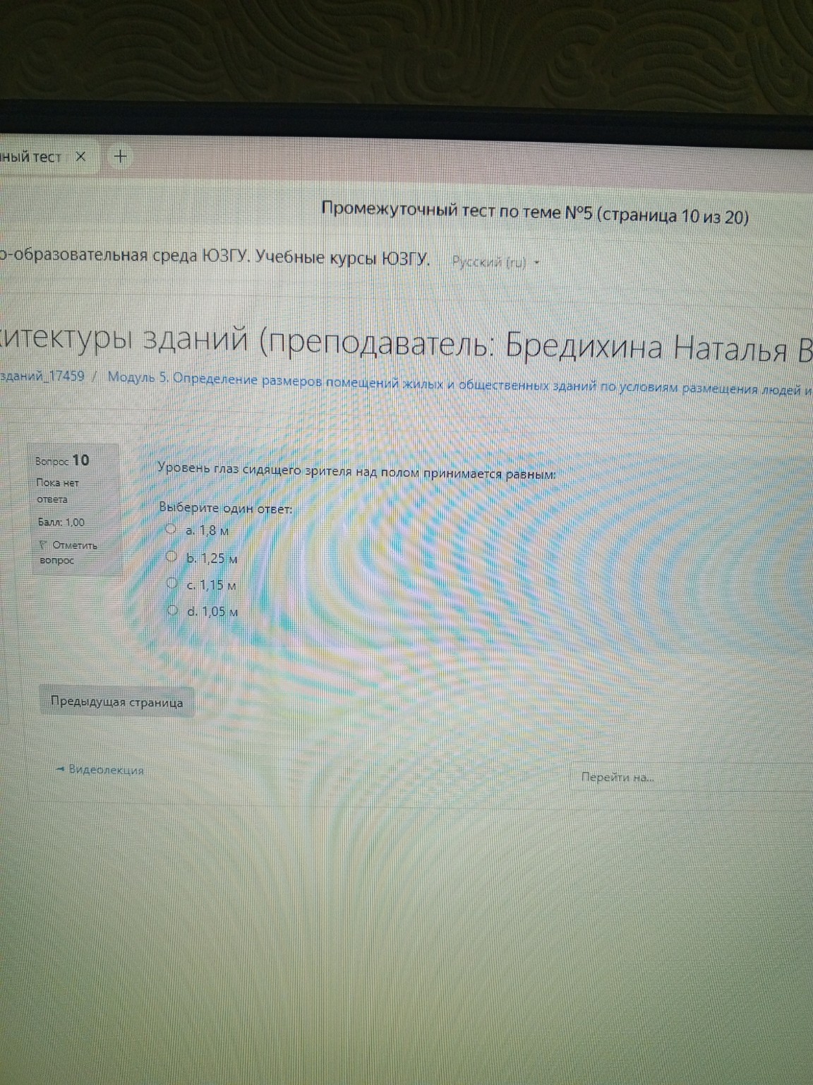813x1085 pixels.
Task: Open a new browser tab with plus icon
Action: [x=119, y=156]
